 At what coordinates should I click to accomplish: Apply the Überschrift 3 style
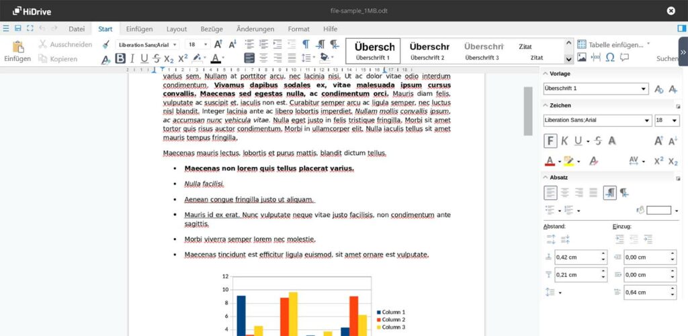pyautogui.click(x=482, y=51)
